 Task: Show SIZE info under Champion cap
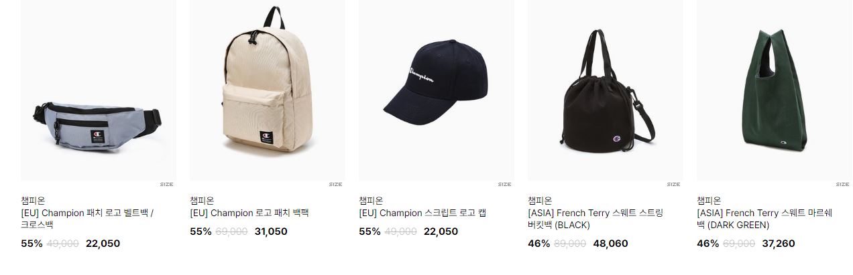tap(504, 185)
